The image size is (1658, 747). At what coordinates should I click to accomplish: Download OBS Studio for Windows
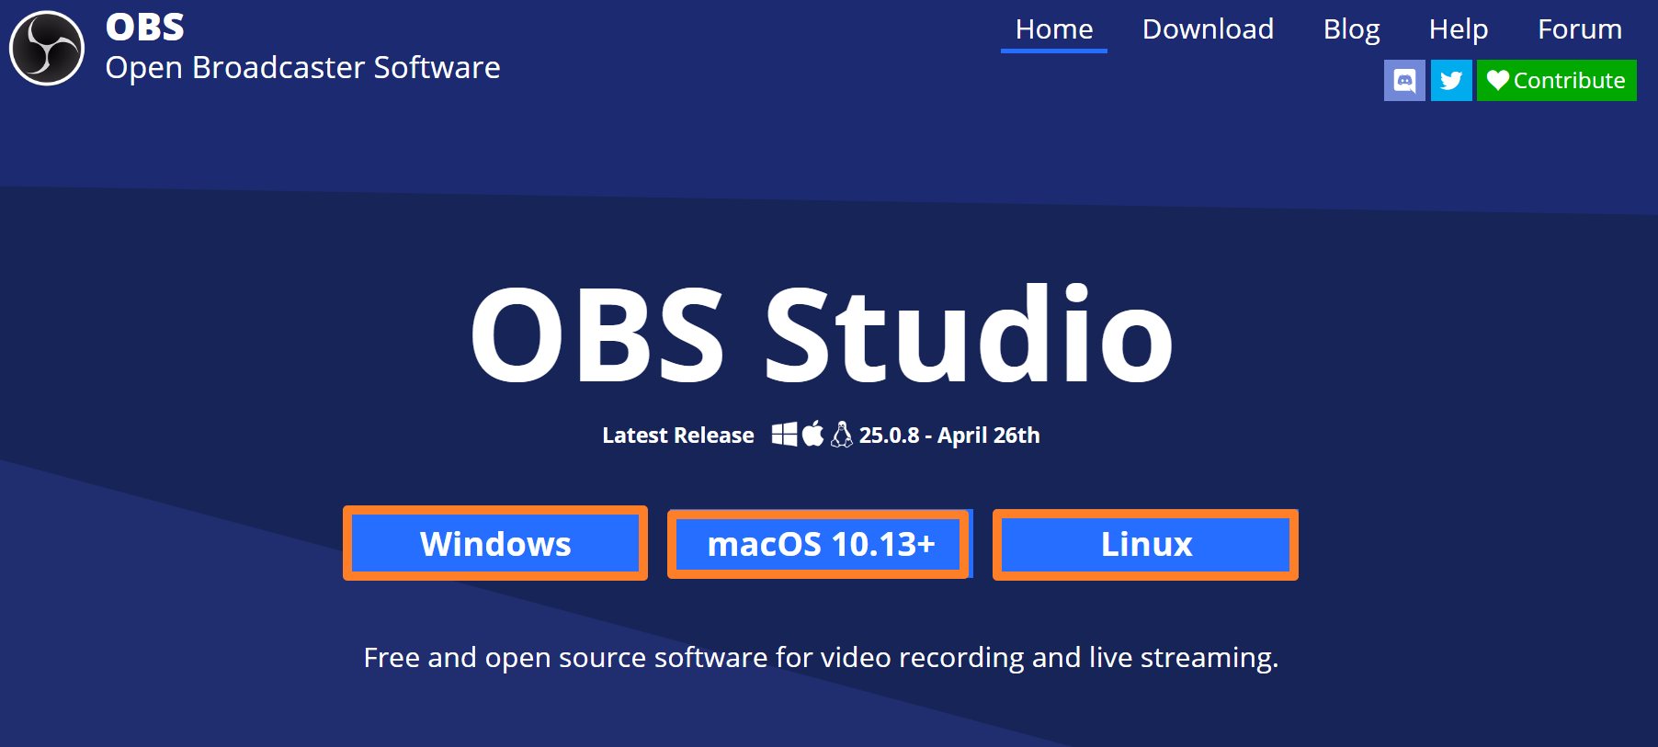pyautogui.click(x=495, y=544)
